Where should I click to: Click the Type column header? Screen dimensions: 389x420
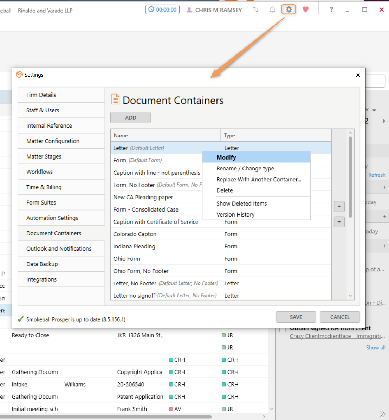[x=276, y=136]
